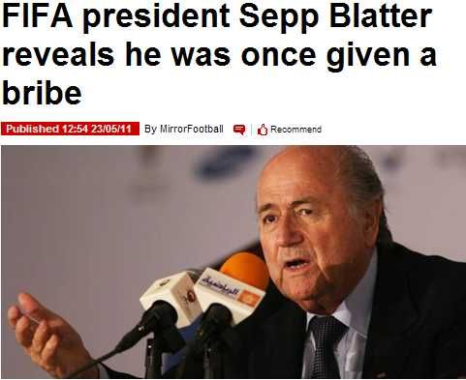Open the MirrorFootball author link
Viewport: 466px width, 380px height.
pos(192,129)
